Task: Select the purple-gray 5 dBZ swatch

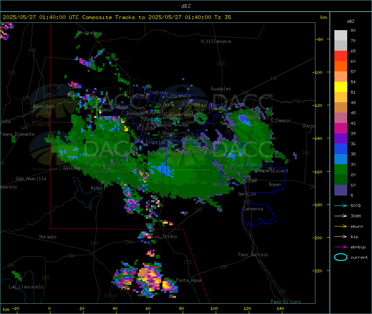Action: click(341, 190)
